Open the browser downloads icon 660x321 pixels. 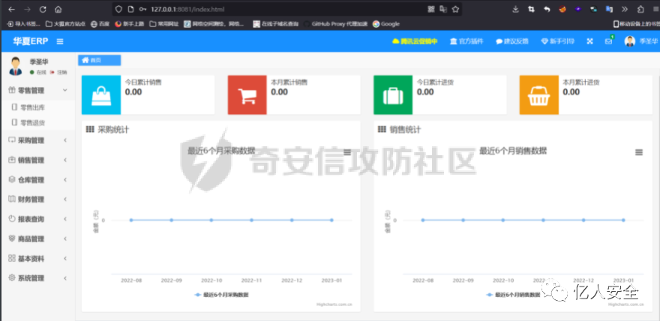[516, 9]
